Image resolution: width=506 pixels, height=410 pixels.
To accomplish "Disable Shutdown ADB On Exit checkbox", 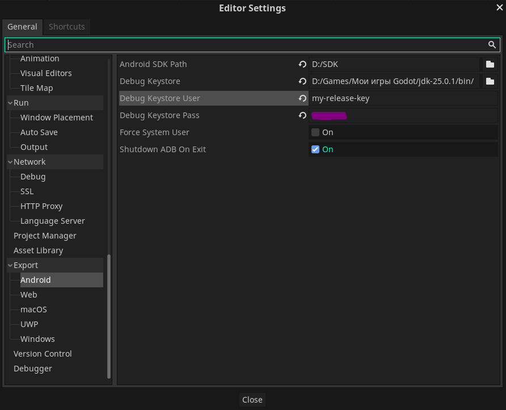I will click(x=315, y=149).
